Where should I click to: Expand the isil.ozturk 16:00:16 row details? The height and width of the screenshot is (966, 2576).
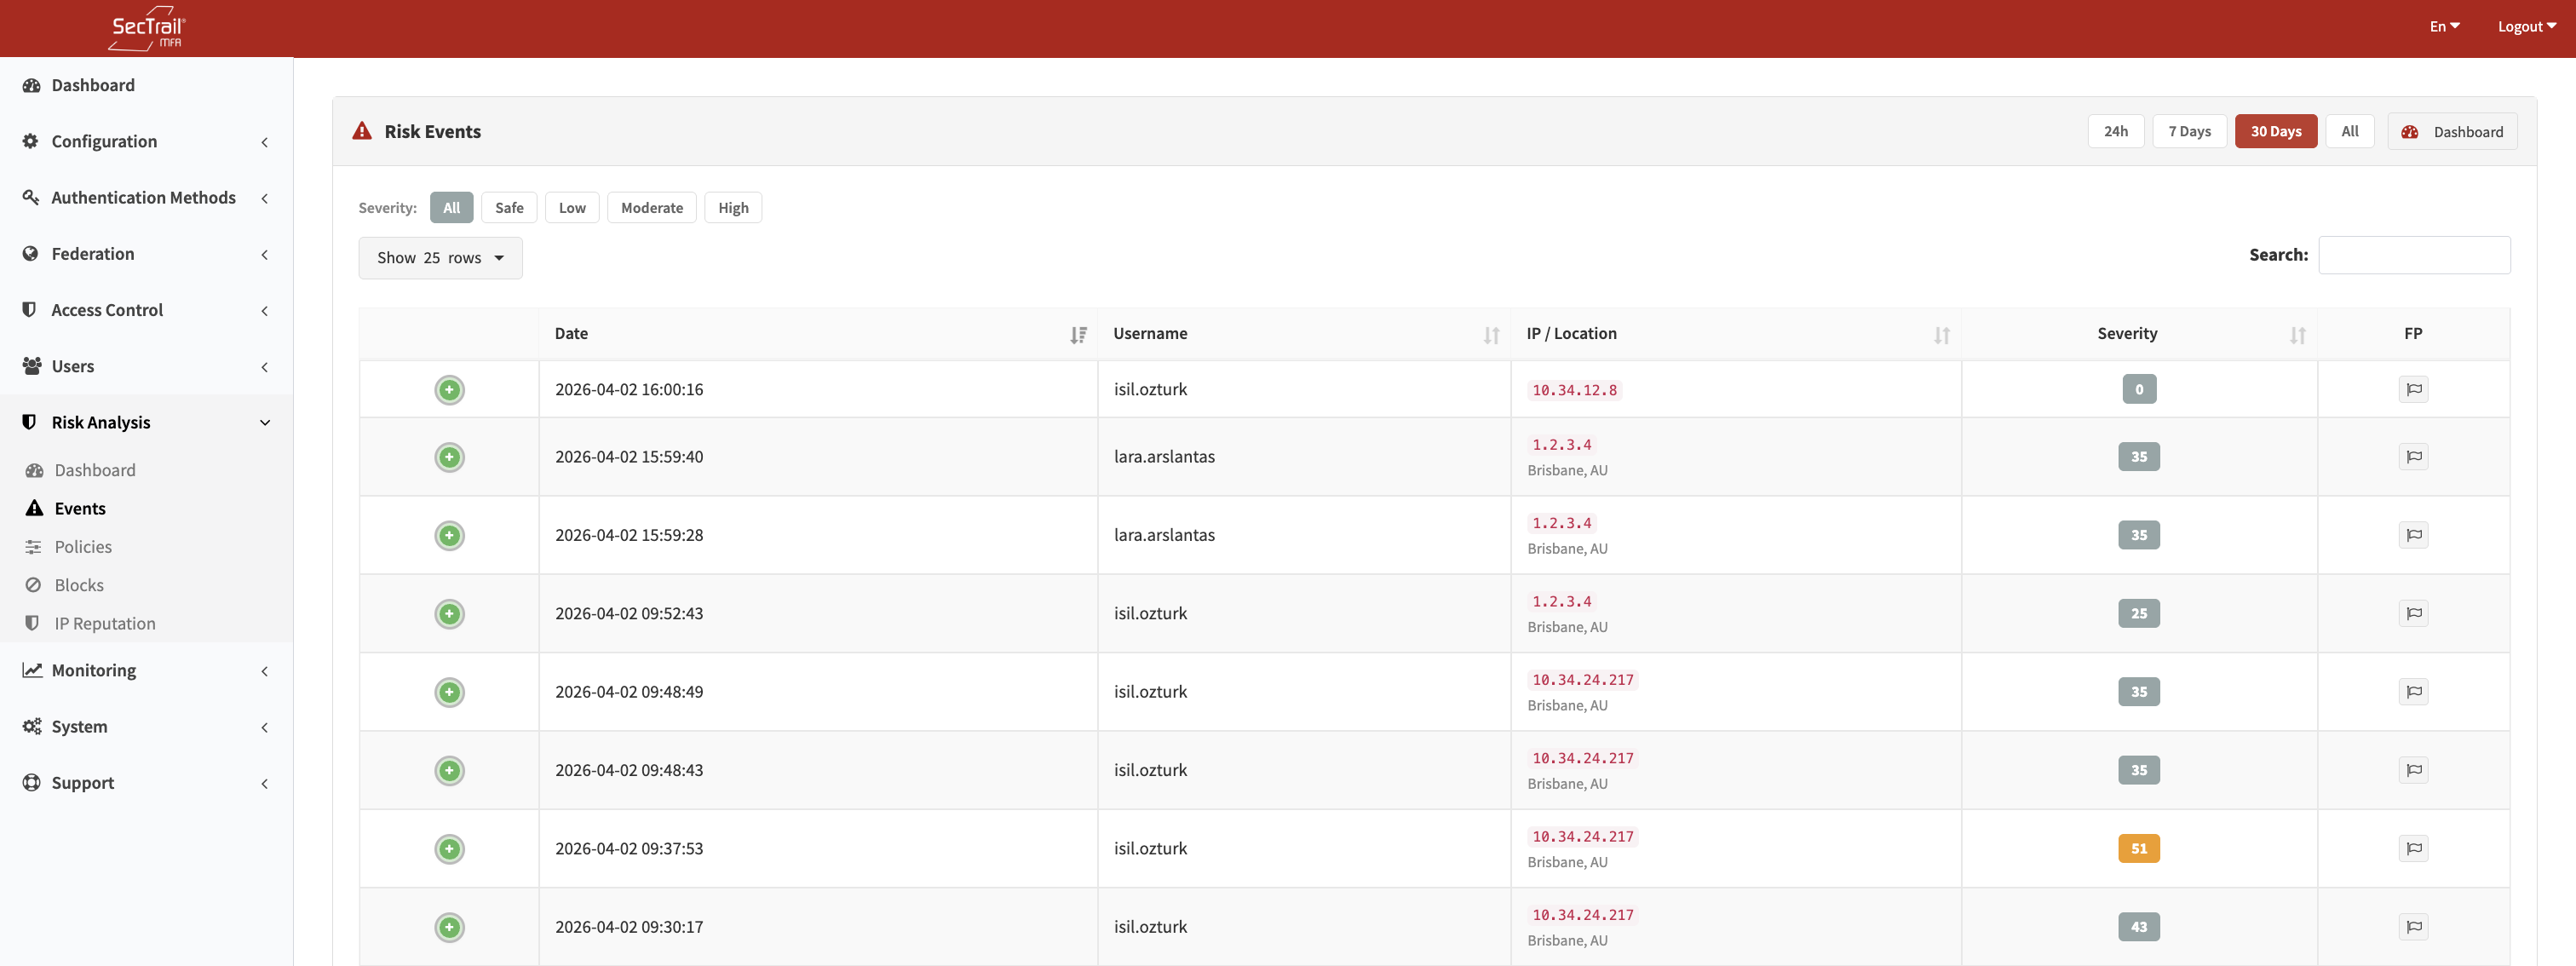pos(449,390)
